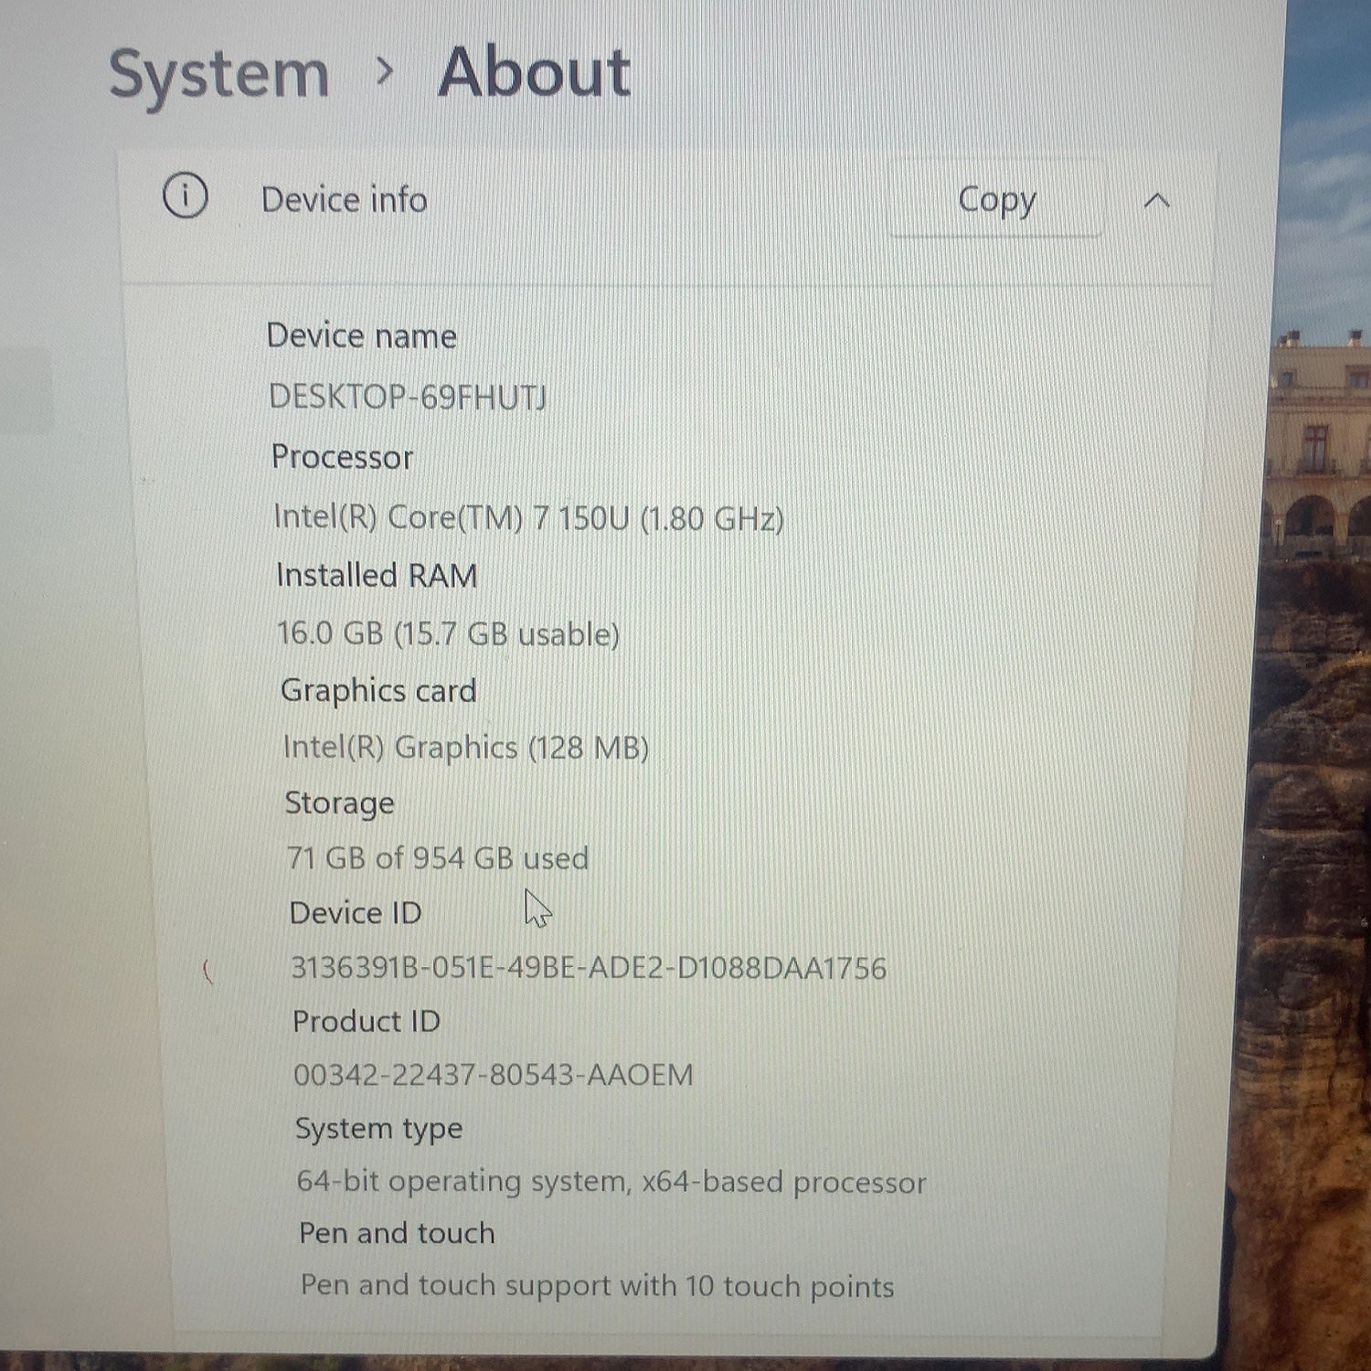The image size is (1371, 1371).
Task: Copy the device info details
Action: point(996,200)
